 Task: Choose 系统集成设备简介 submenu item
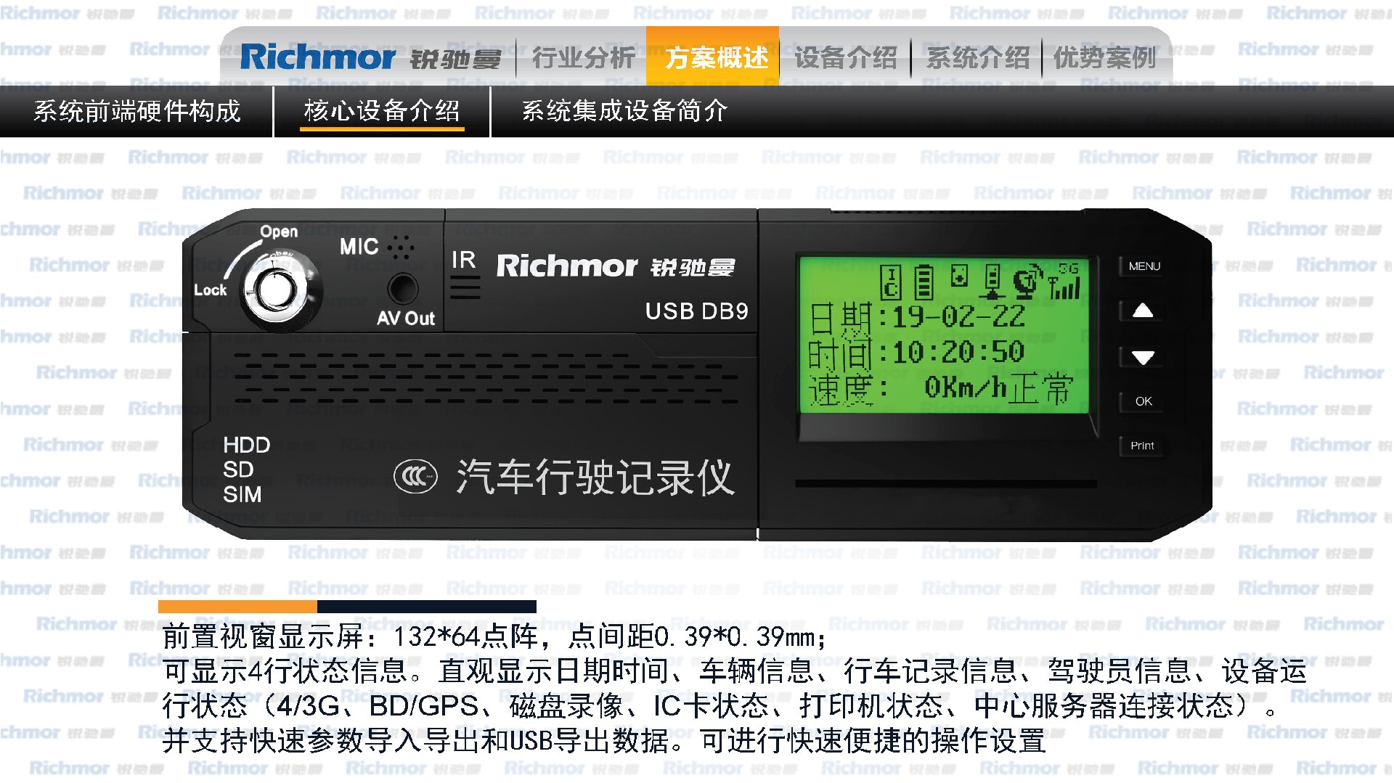tap(624, 111)
